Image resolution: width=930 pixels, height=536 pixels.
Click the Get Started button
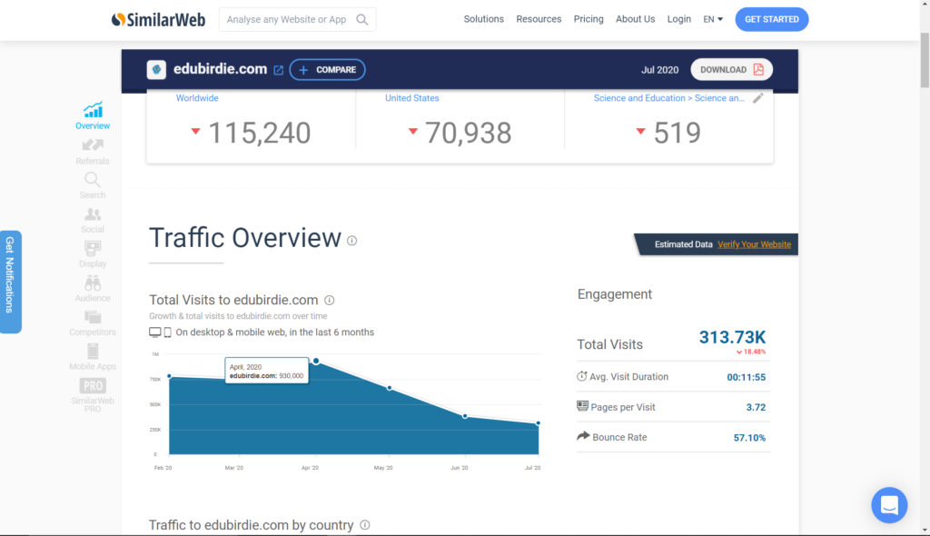coord(771,19)
